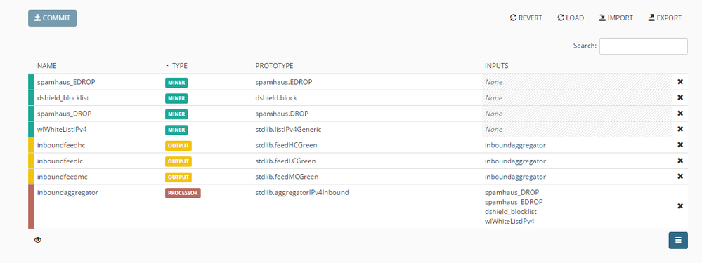
Task: Click the COMMIT button
Action: pyautogui.click(x=53, y=18)
